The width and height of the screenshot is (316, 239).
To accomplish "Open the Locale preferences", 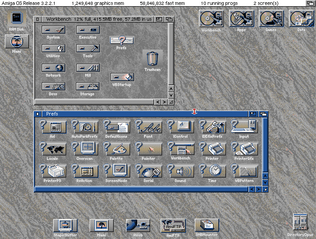I will point(53,149).
